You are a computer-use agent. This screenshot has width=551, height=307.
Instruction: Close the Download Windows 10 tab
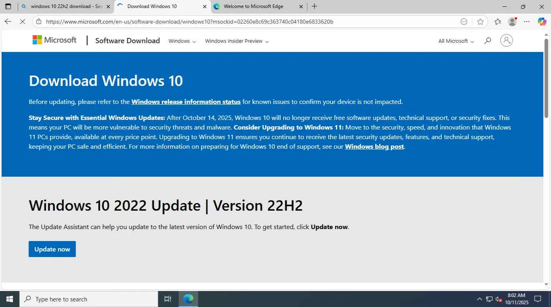click(205, 6)
